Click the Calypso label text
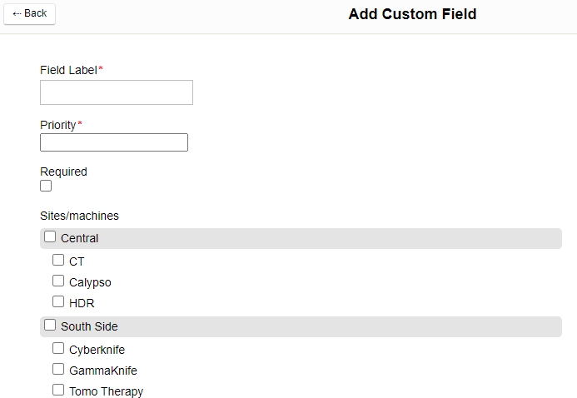577x398 pixels. pos(90,282)
